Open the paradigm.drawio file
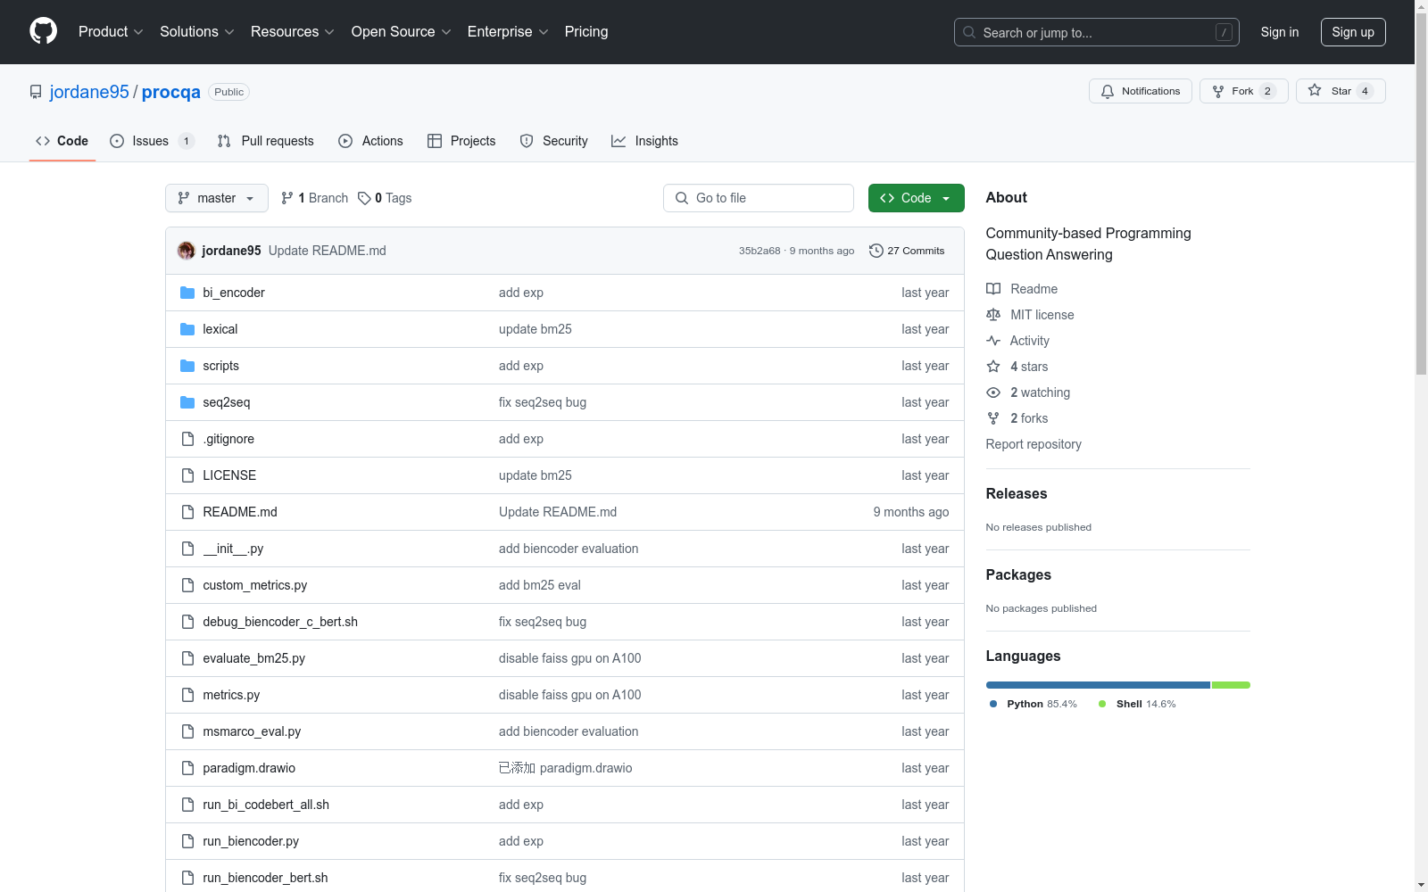1428x892 pixels. click(x=249, y=768)
